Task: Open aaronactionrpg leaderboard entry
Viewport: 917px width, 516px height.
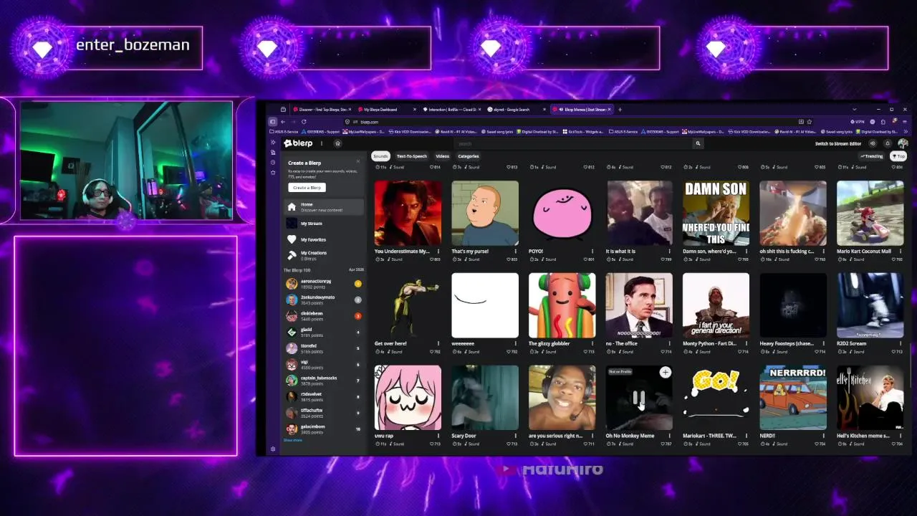Action: tap(324, 284)
